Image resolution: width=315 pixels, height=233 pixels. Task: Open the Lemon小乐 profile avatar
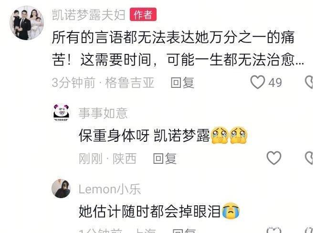[61, 189]
